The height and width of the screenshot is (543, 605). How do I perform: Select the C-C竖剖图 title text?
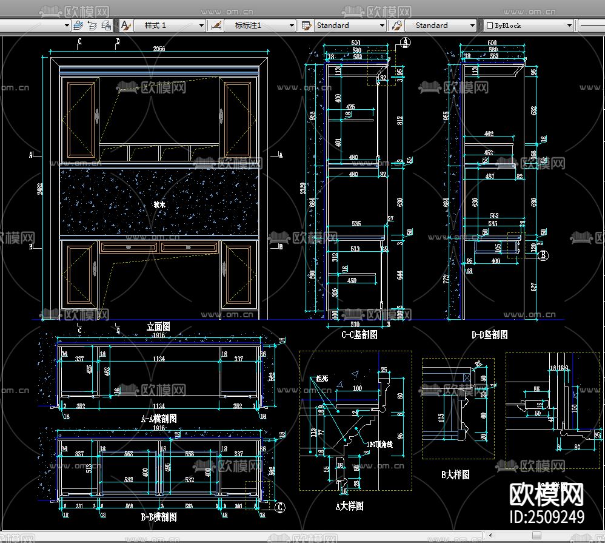pyautogui.click(x=359, y=334)
